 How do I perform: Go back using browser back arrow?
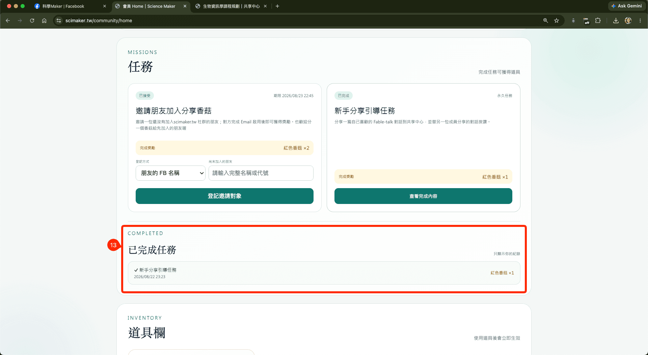[x=8, y=21]
